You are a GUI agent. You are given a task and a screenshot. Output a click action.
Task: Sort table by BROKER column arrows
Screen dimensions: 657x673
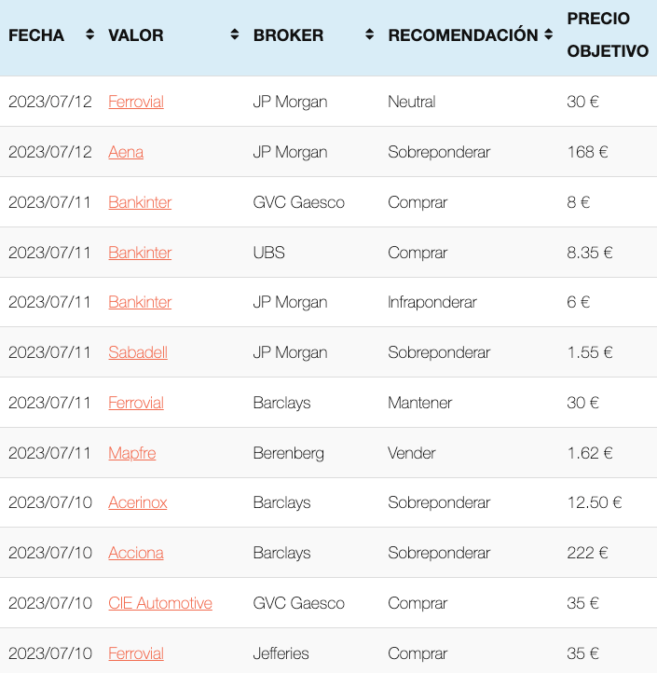point(369,34)
